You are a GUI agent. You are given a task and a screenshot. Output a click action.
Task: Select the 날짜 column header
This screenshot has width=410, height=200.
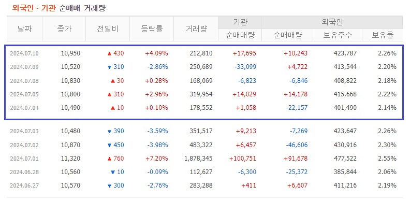(24, 29)
